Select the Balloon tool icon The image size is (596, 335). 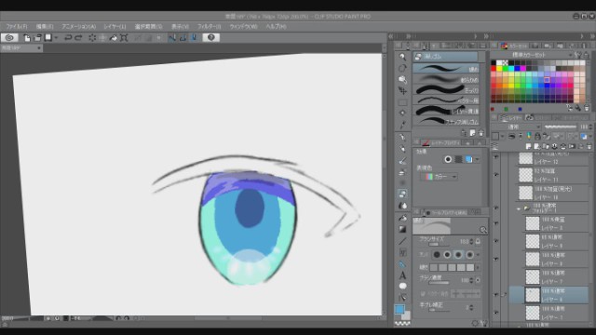point(402,286)
